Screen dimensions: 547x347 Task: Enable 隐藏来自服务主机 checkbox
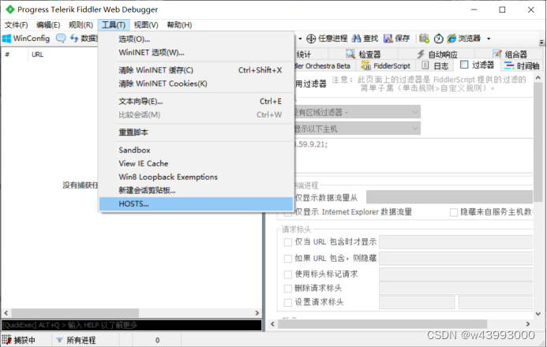(454, 212)
